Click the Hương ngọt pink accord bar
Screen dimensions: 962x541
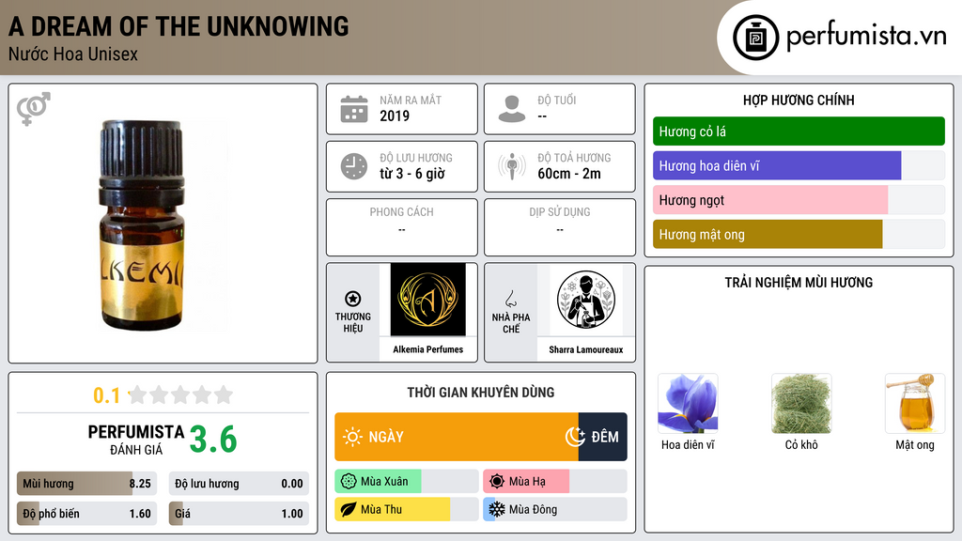(x=799, y=200)
